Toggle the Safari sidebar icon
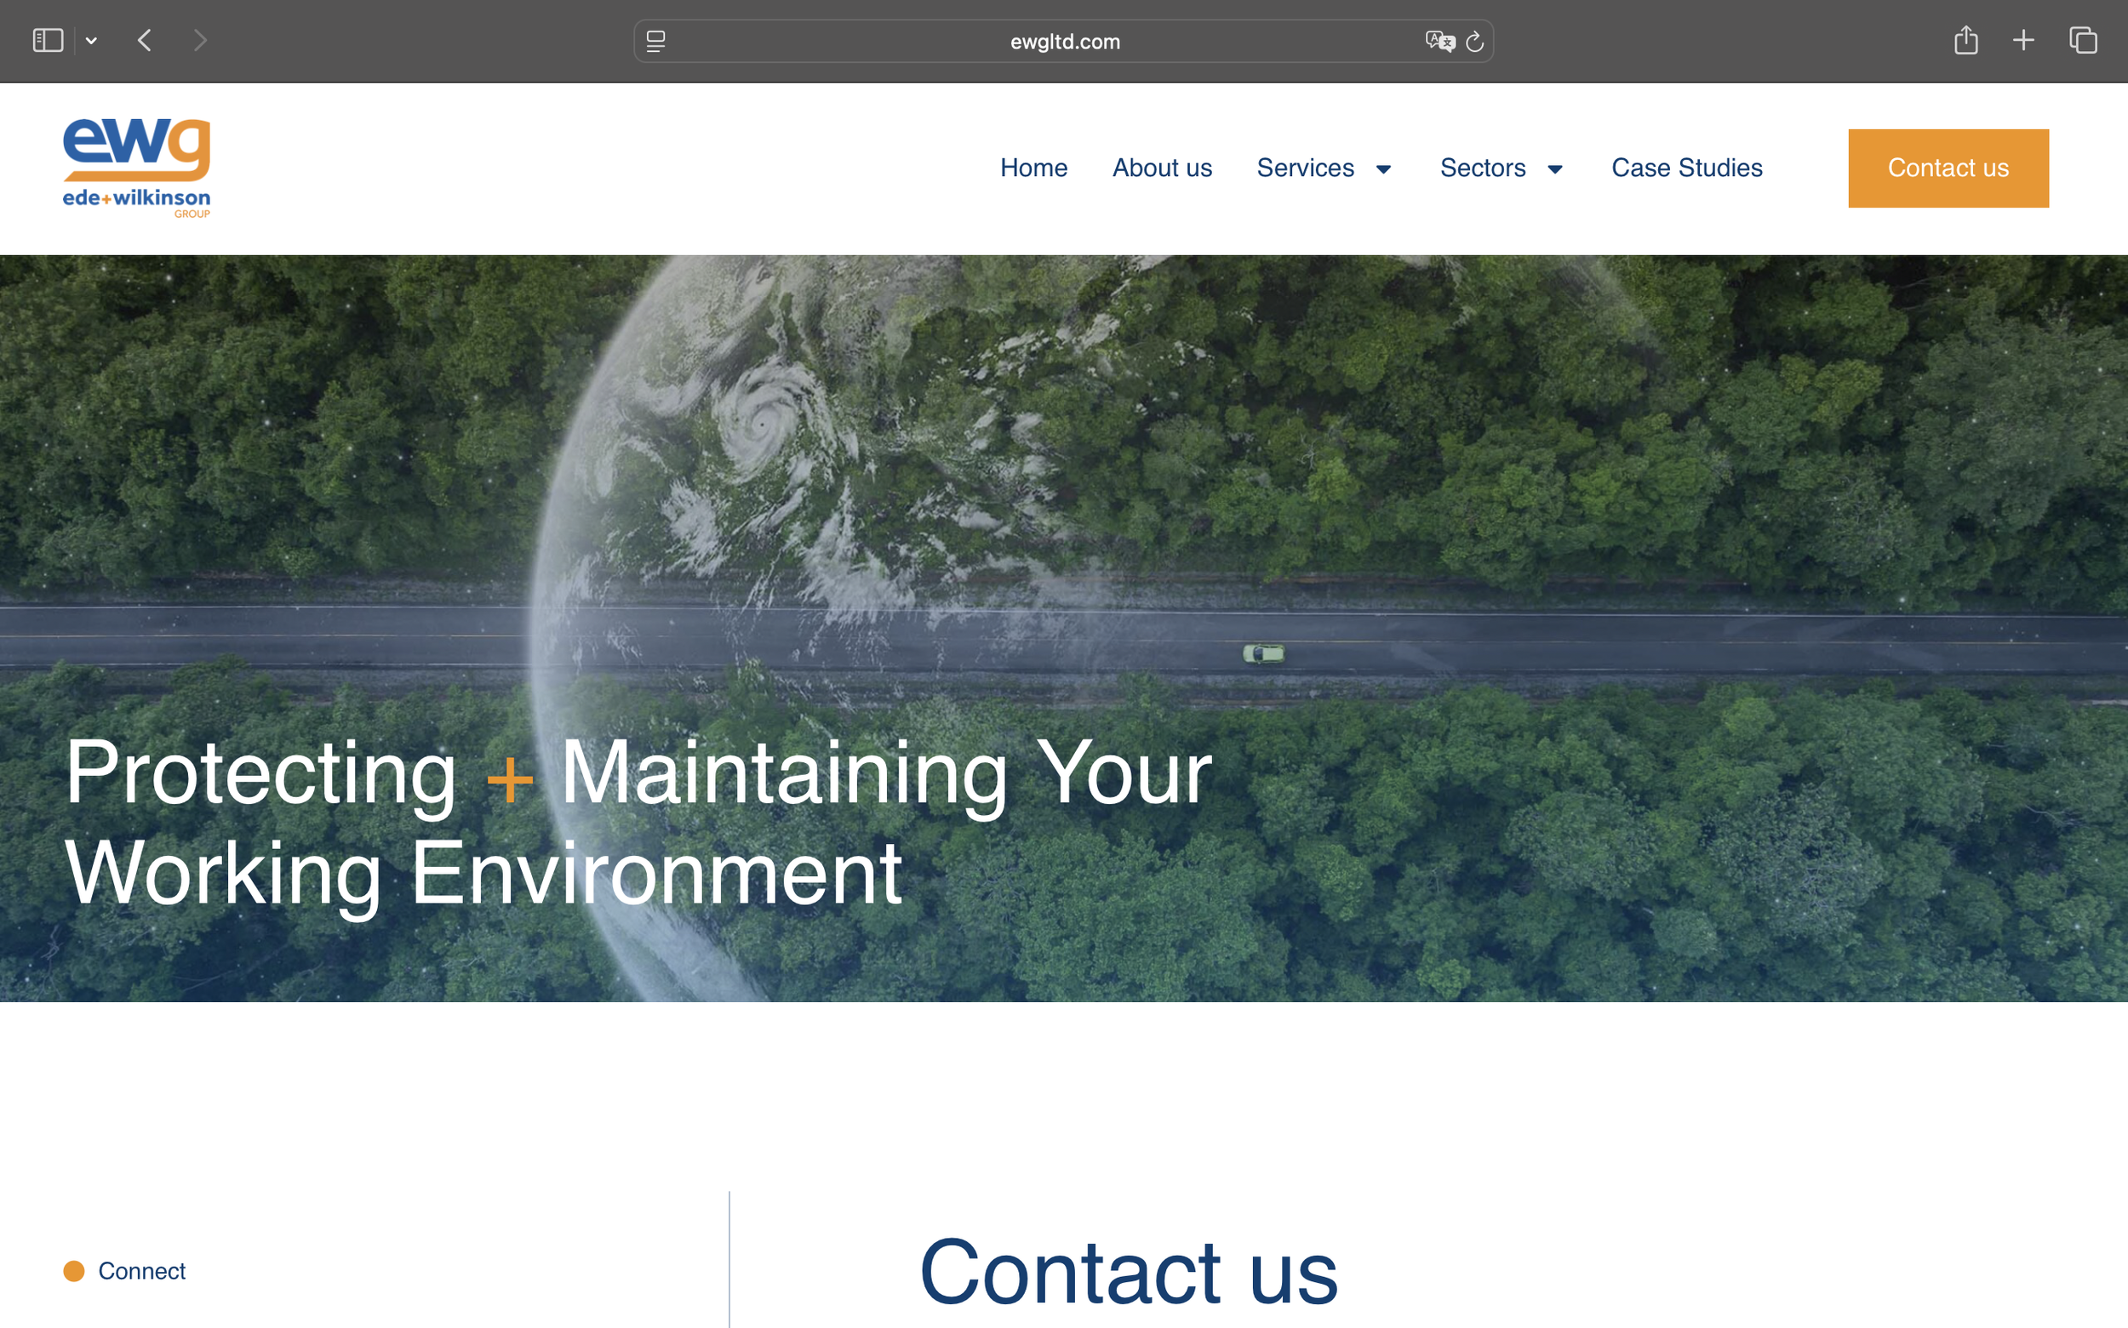2128x1328 pixels. pyautogui.click(x=48, y=40)
